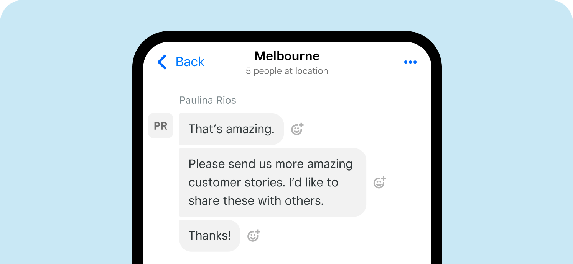This screenshot has width=573, height=264.
Task: Click the "Please send us more amazing customer stories" bubble
Action: click(x=272, y=183)
